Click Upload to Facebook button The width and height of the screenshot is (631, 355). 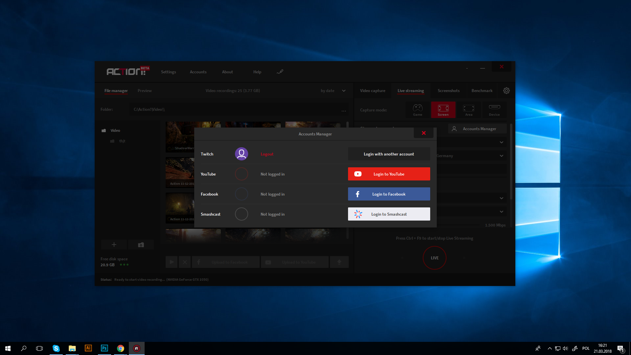coord(226,262)
